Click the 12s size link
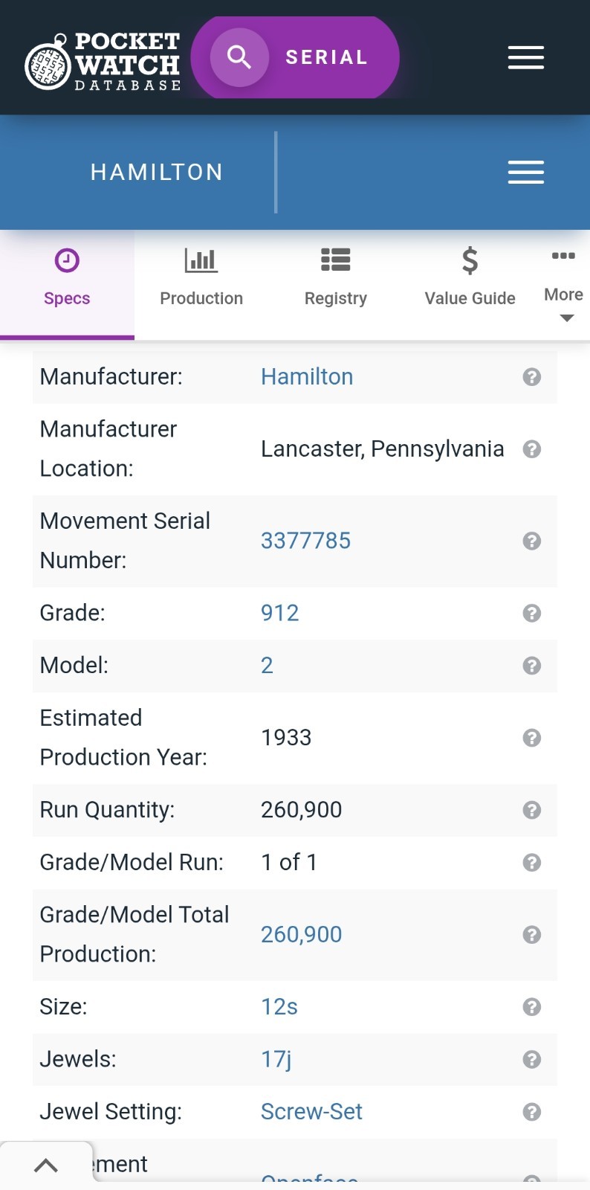Screen dimensions: 590x1190 pos(279,1007)
